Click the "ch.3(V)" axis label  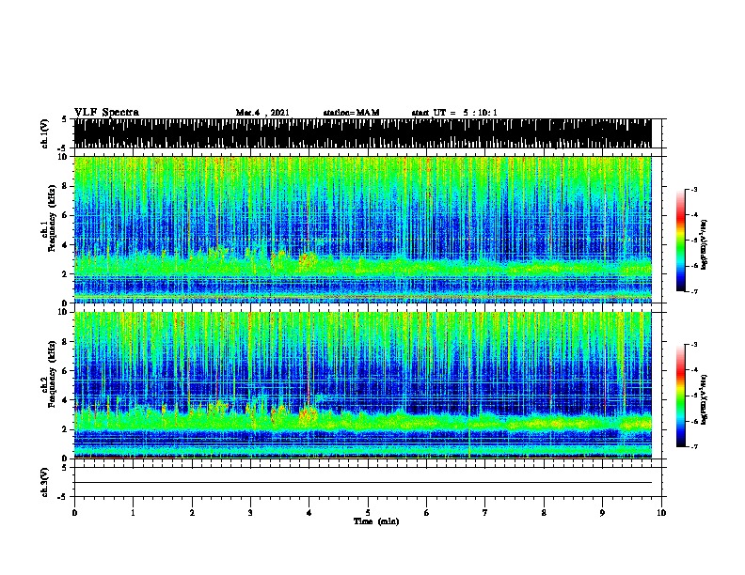[44, 482]
